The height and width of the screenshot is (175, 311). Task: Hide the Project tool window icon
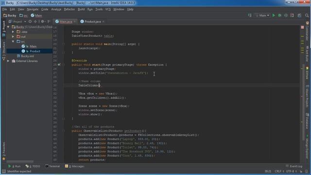[x=49, y=21]
